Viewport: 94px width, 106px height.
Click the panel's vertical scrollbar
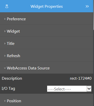coord(94,15)
